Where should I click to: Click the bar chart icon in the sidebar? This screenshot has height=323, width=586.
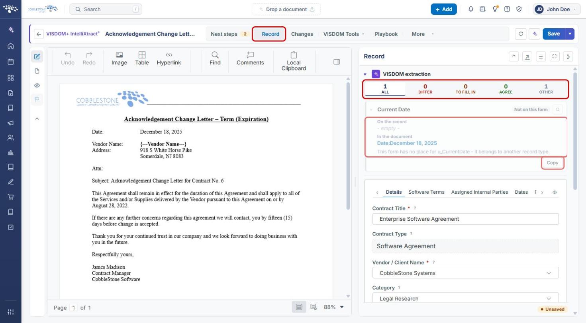tap(11, 153)
